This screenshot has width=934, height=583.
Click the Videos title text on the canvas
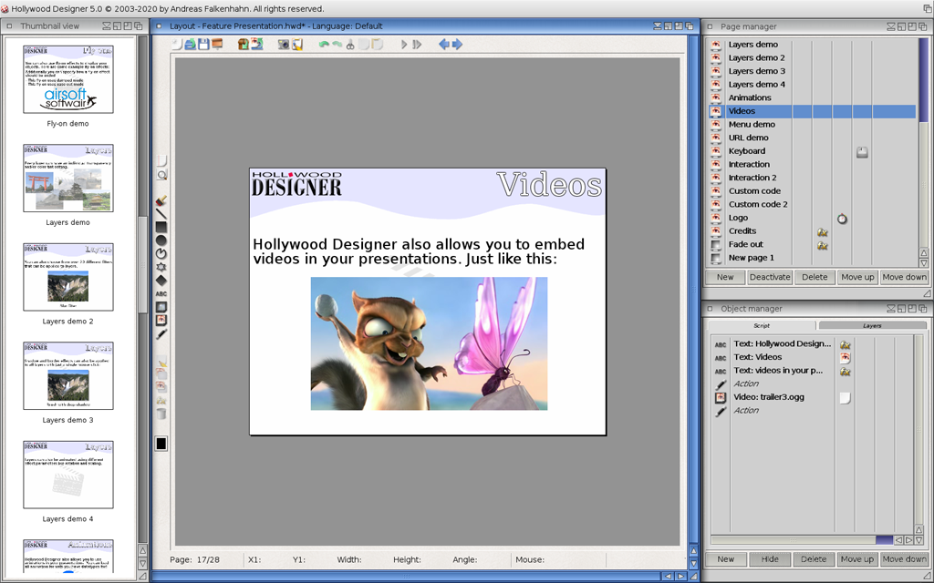(x=549, y=185)
